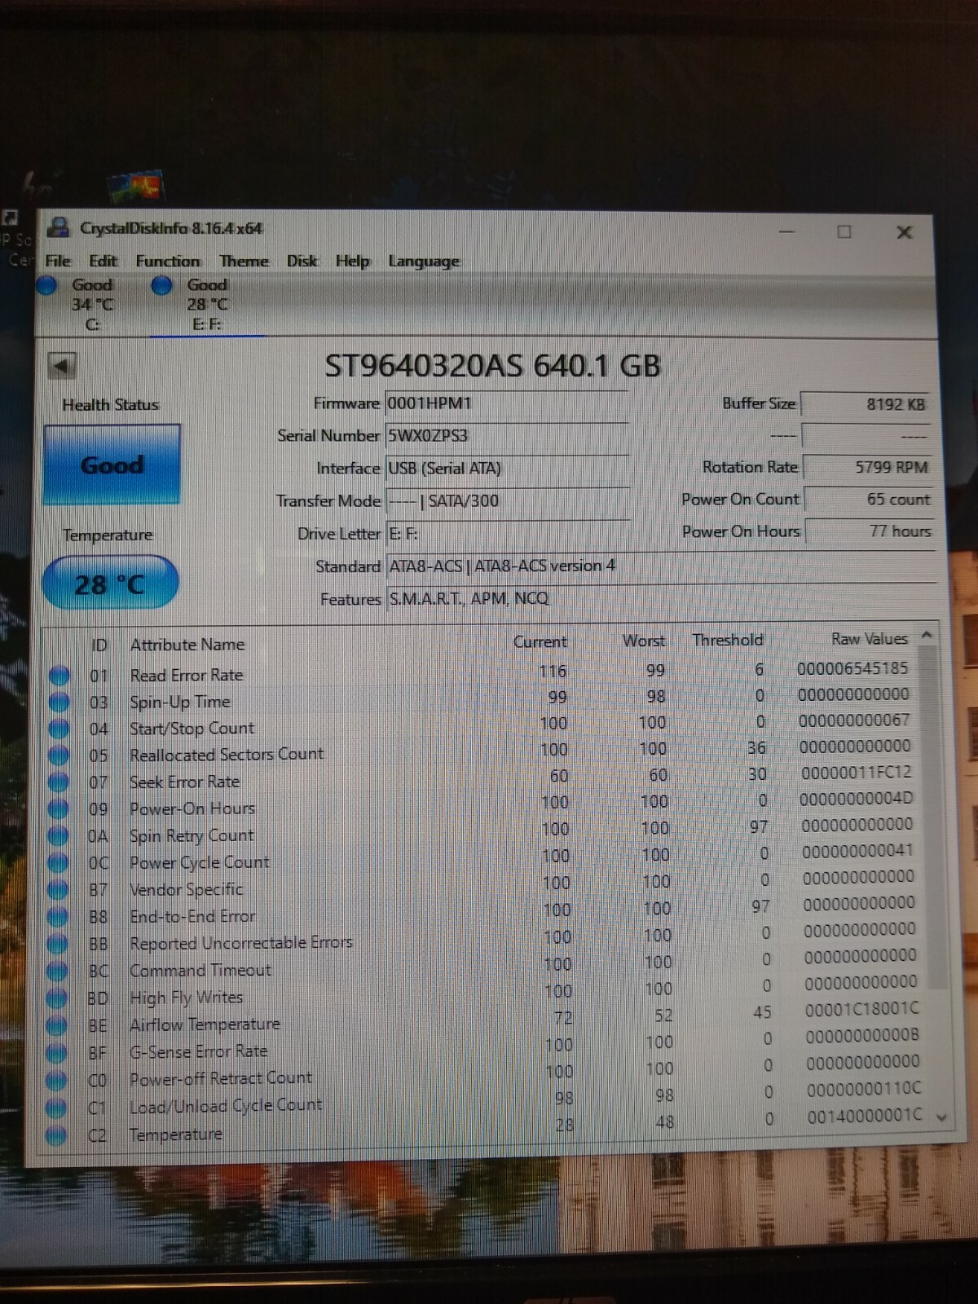
Task: Click the ID column header
Action: point(99,645)
